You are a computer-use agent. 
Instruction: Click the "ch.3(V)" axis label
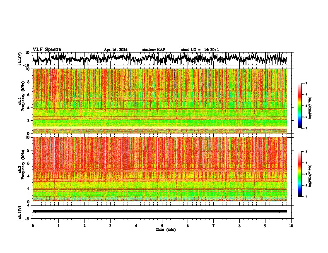click(x=20, y=212)
